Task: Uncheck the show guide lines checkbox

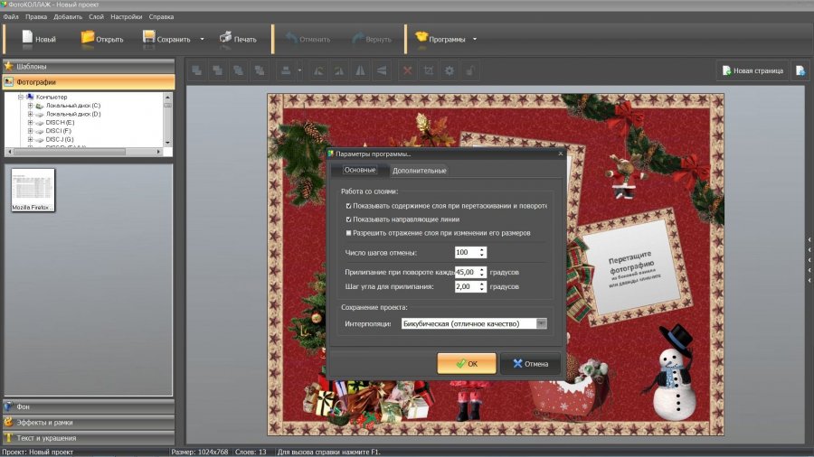Action: click(x=349, y=219)
